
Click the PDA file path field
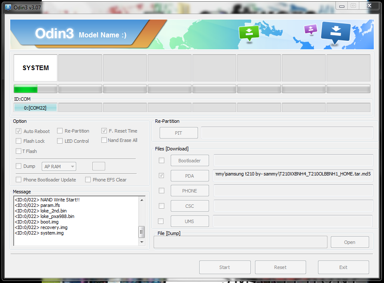click(293, 175)
